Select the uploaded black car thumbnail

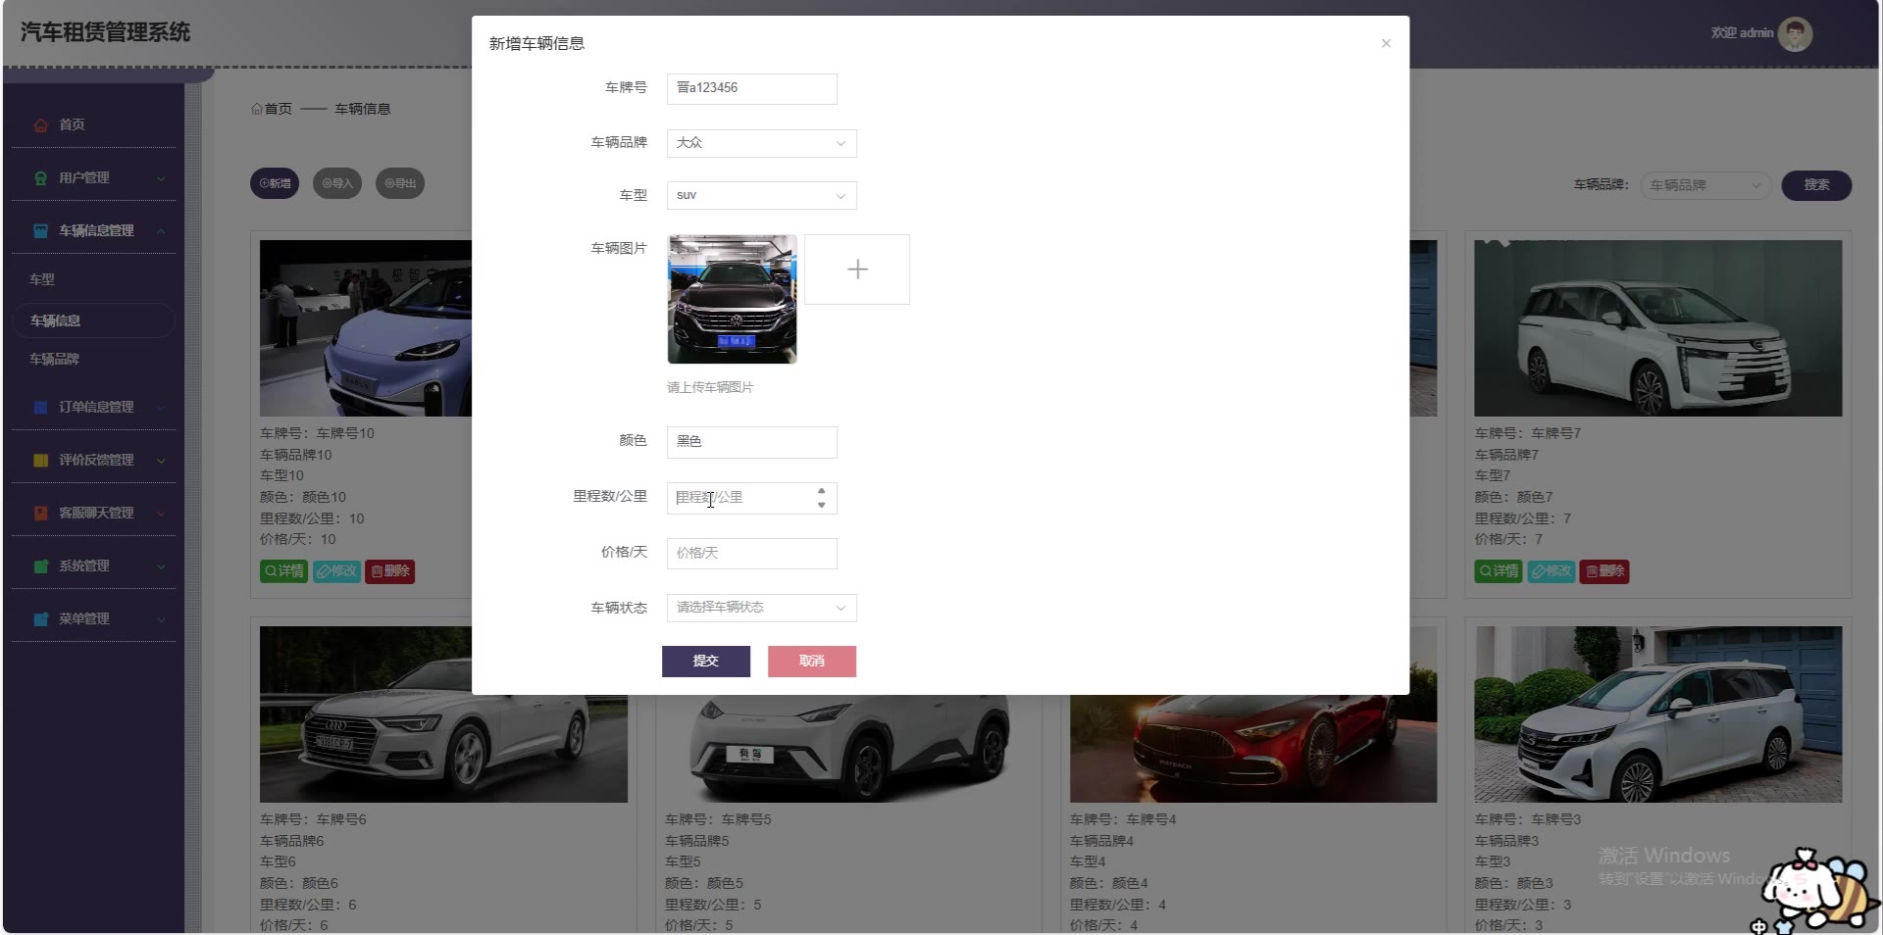coord(733,299)
